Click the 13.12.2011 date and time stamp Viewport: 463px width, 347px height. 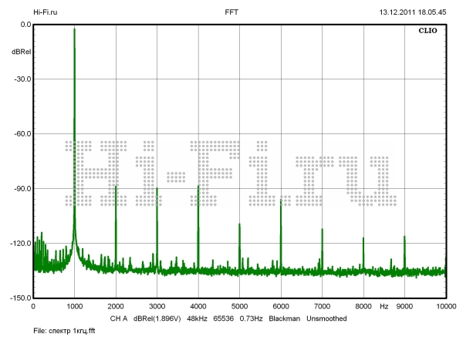click(413, 12)
